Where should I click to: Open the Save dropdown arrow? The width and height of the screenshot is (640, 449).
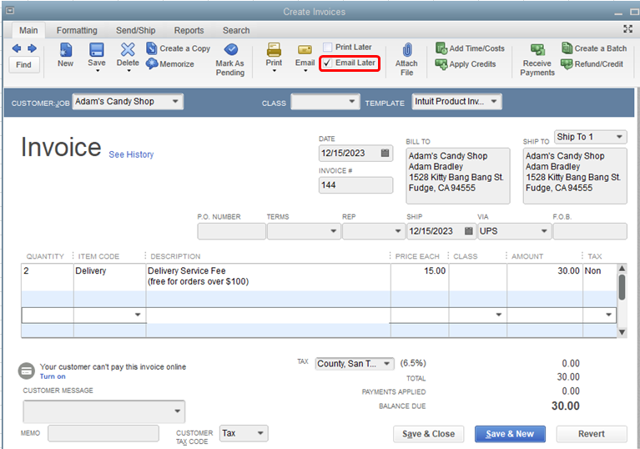(97, 71)
